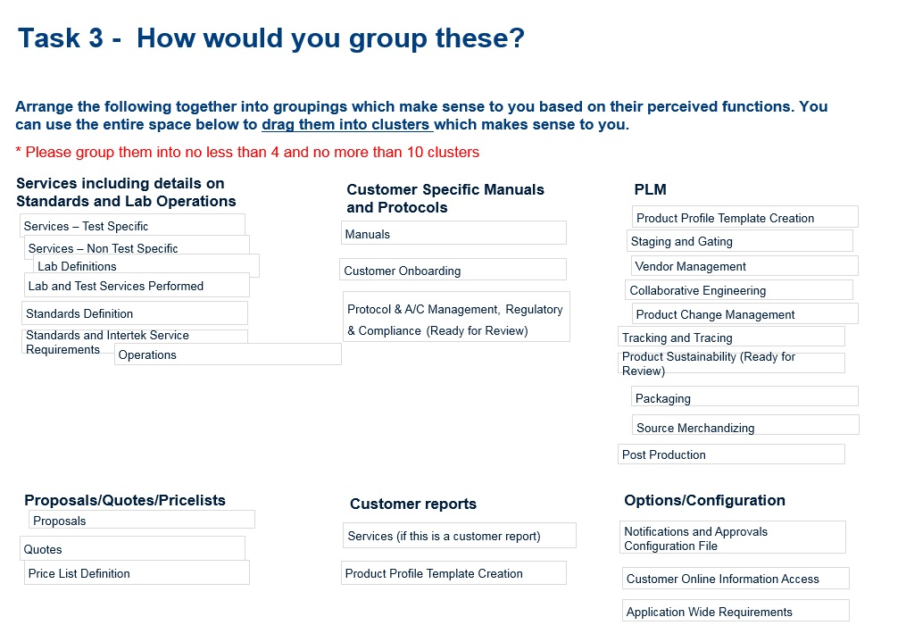The height and width of the screenshot is (642, 906).
Task: Click the "Manuals" card
Action: coord(453,234)
